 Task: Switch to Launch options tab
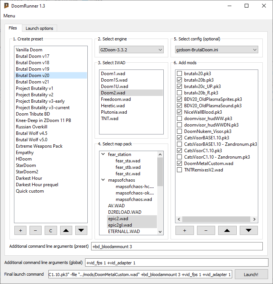[39, 28]
